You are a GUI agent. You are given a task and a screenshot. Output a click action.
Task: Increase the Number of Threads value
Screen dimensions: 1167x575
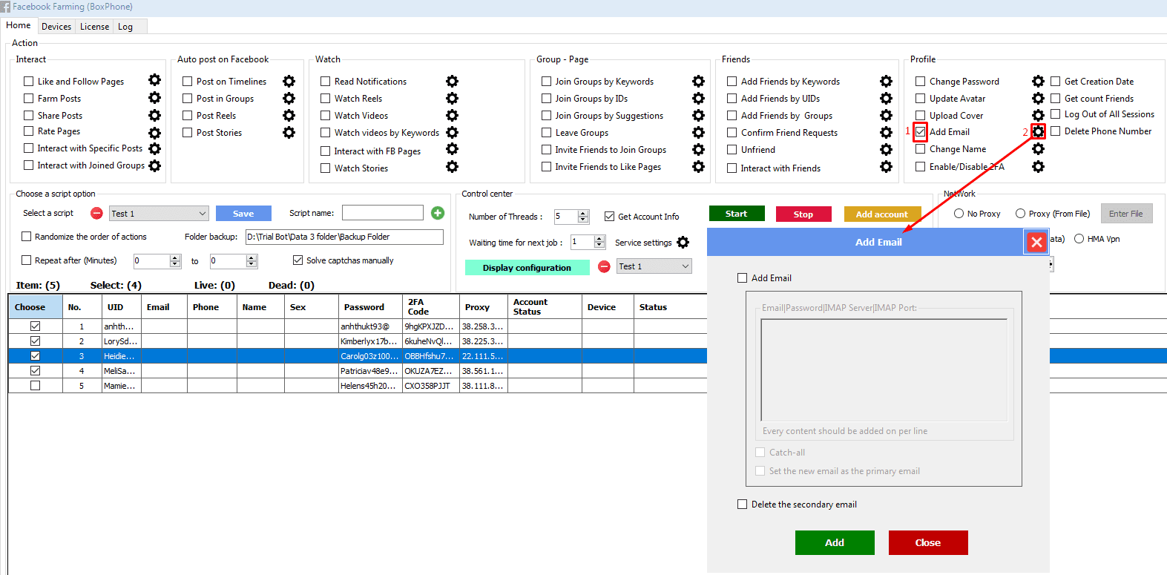coord(583,214)
